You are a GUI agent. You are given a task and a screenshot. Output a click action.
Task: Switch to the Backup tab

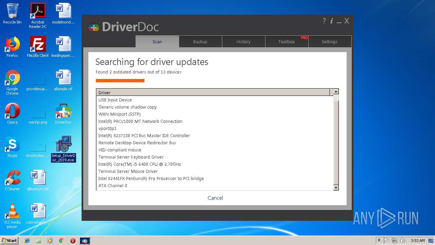(x=200, y=42)
